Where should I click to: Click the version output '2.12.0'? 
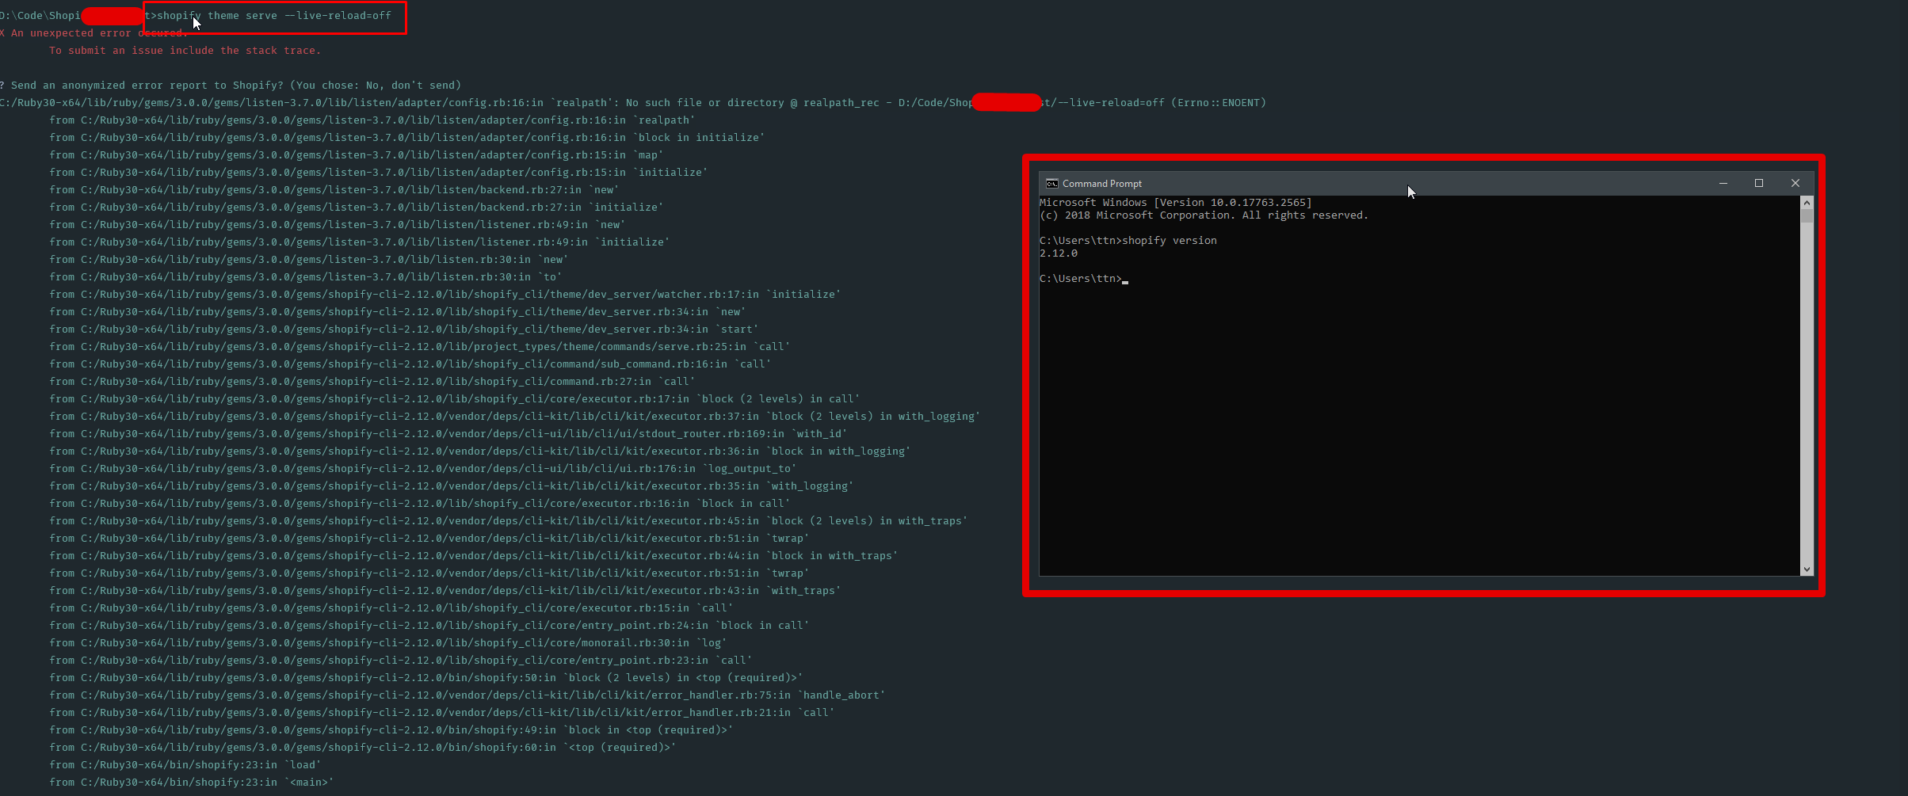pos(1059,253)
